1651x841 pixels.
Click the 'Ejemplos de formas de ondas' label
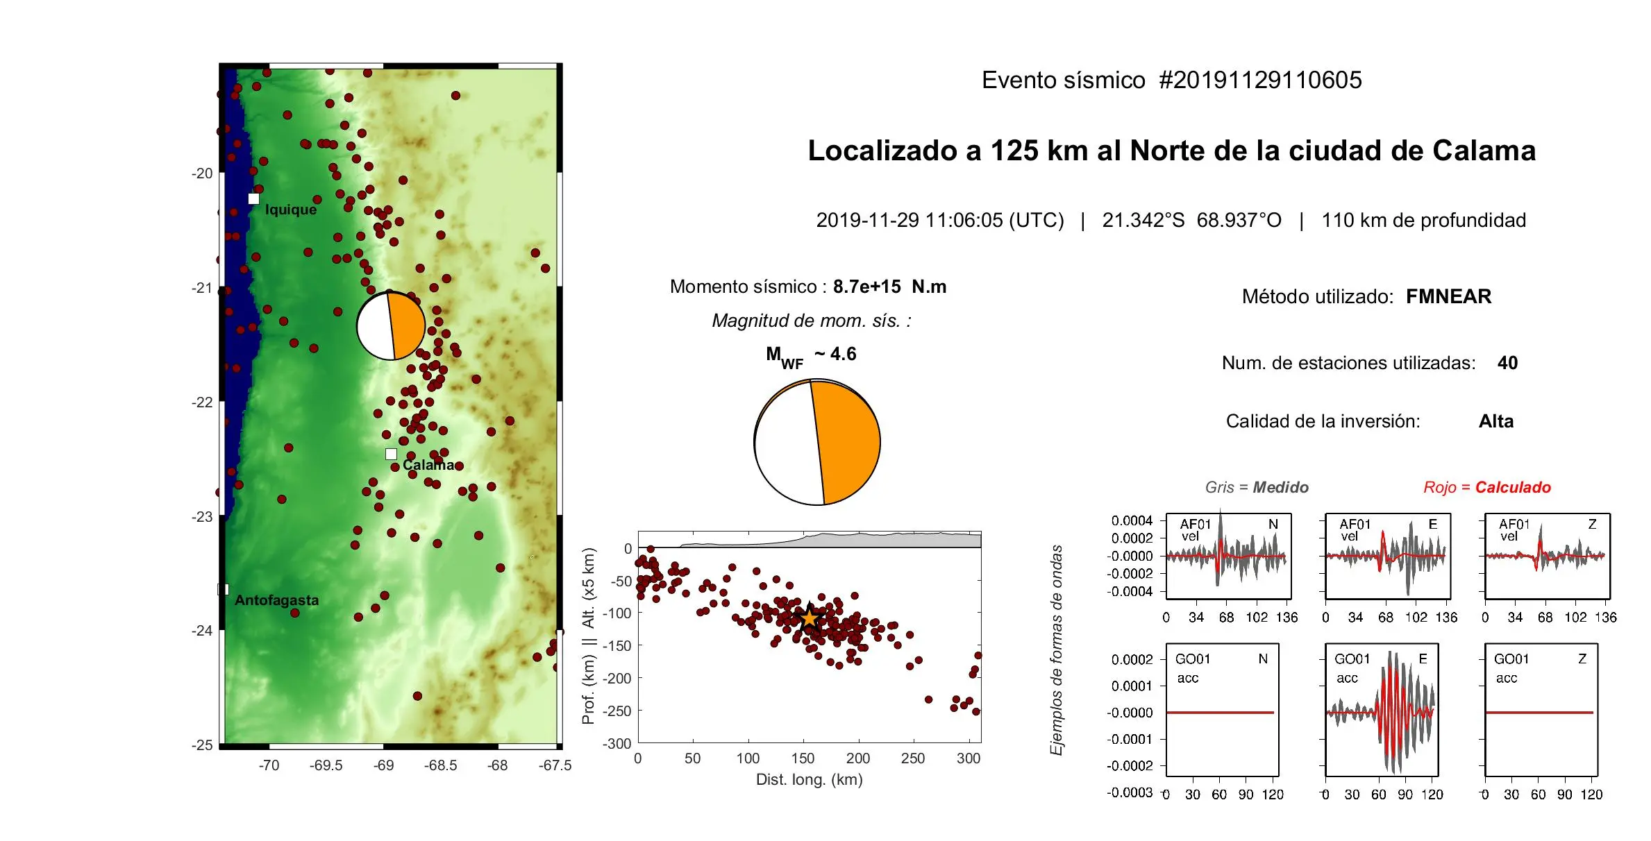pos(1056,650)
